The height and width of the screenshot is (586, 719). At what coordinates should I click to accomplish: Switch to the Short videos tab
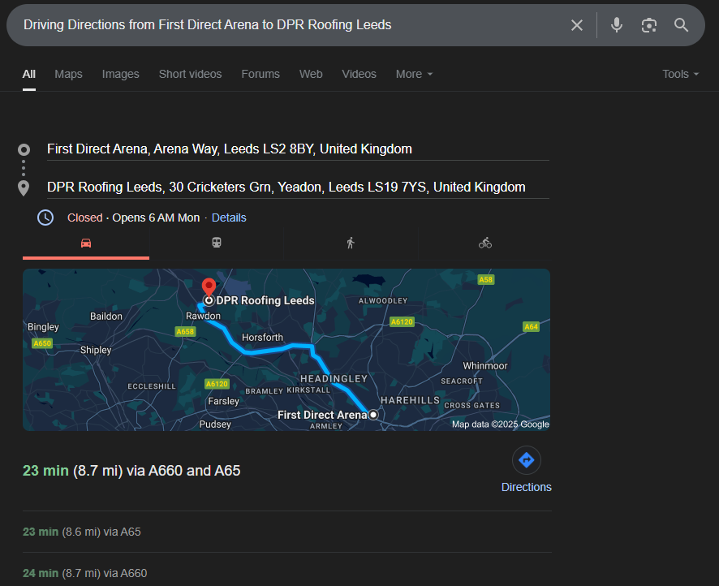tap(190, 75)
